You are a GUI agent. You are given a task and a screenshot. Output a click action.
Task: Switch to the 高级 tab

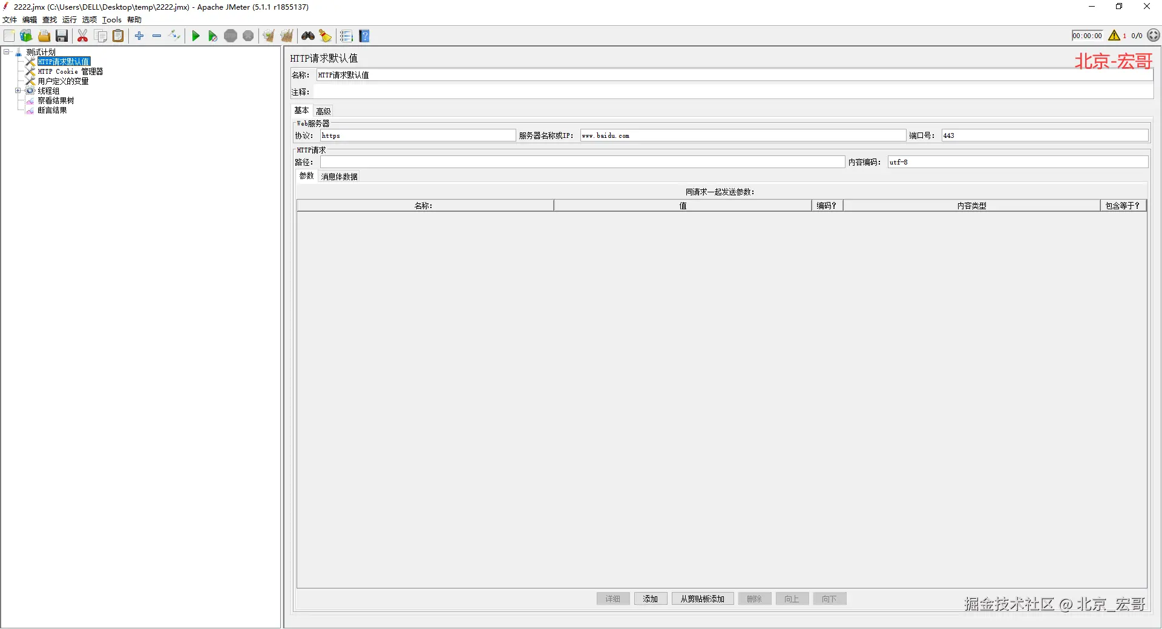coord(323,111)
